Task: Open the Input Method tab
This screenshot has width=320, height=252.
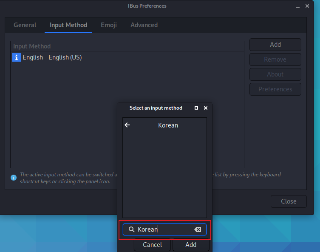Action: point(68,25)
